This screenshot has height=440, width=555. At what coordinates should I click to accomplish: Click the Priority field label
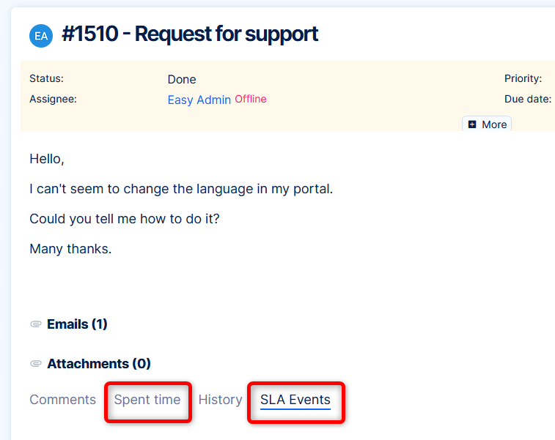(x=523, y=78)
